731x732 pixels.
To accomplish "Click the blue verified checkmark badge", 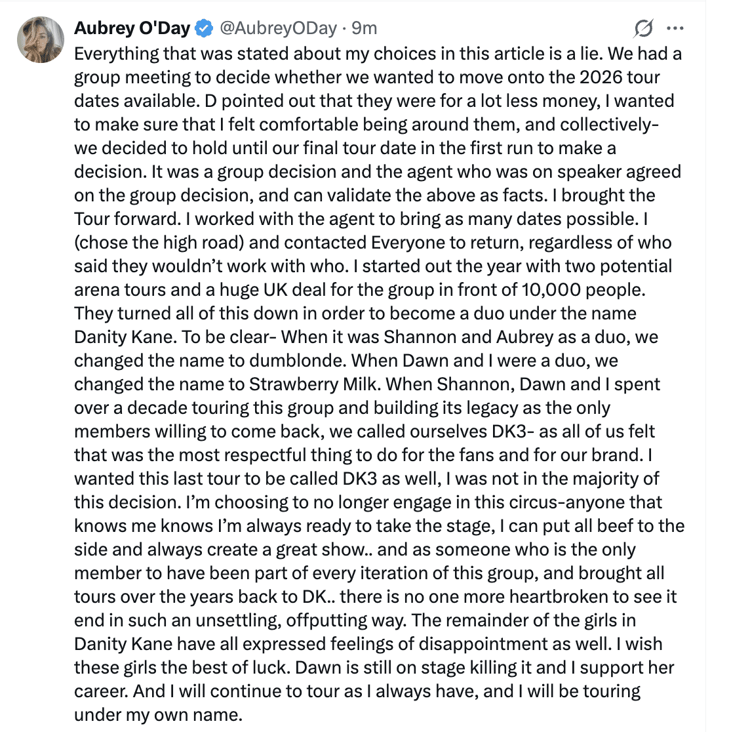I will (x=205, y=28).
